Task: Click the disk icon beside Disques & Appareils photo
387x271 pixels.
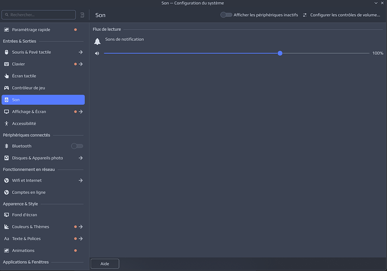Action: (7, 158)
